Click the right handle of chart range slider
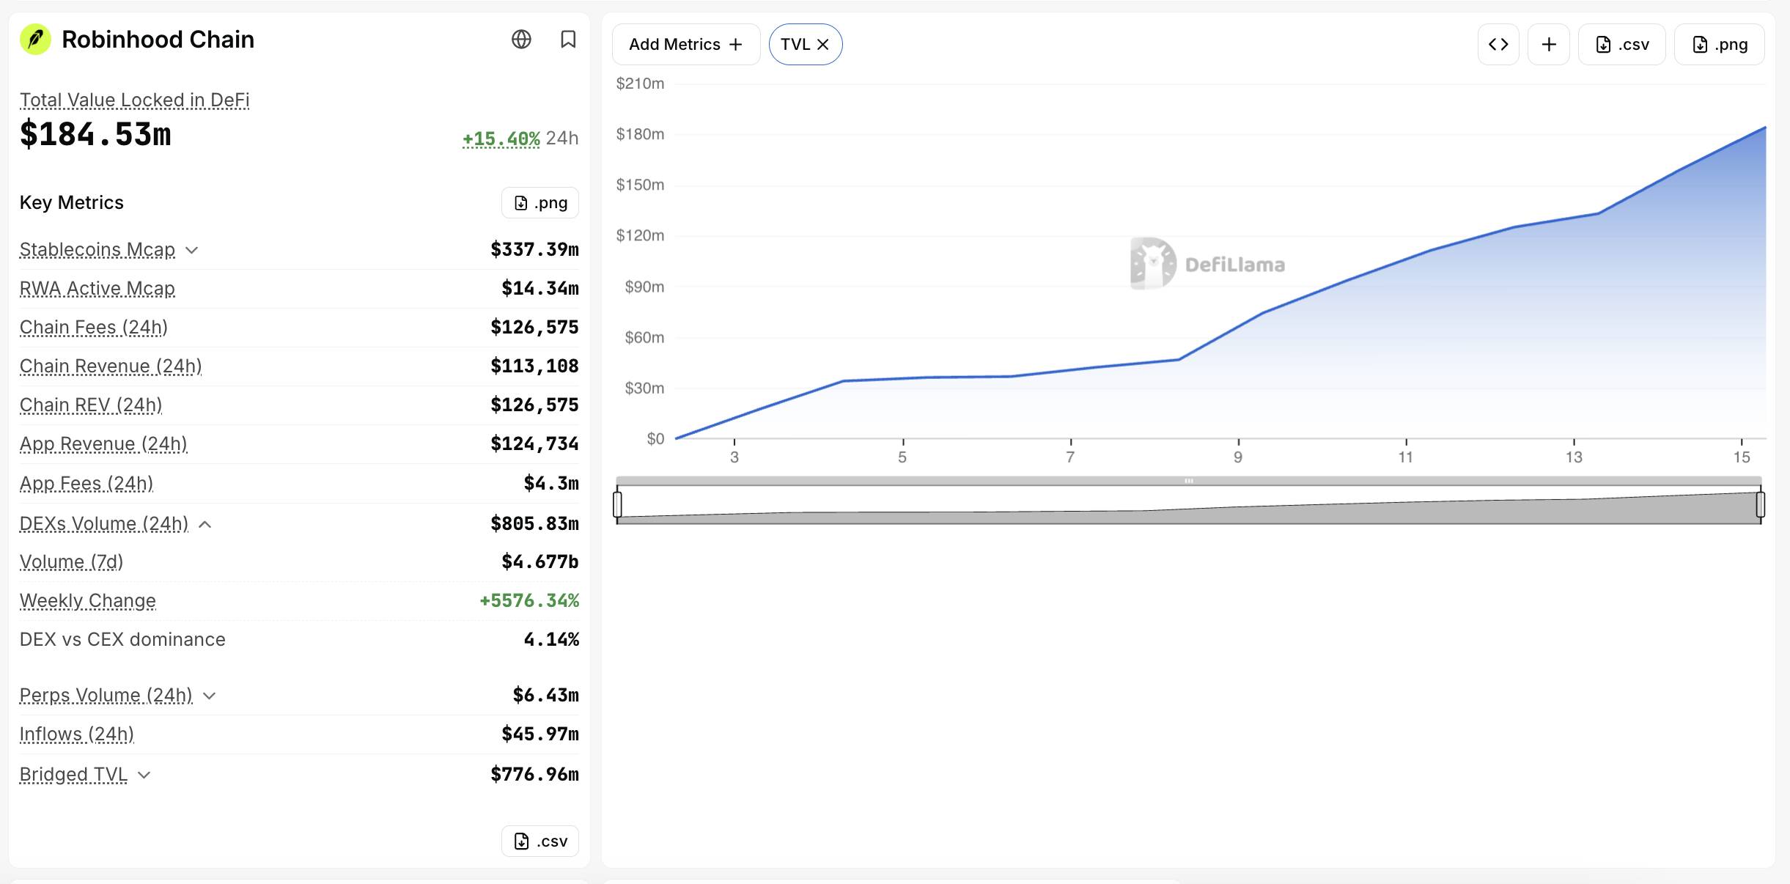1790x884 pixels. click(x=1761, y=504)
